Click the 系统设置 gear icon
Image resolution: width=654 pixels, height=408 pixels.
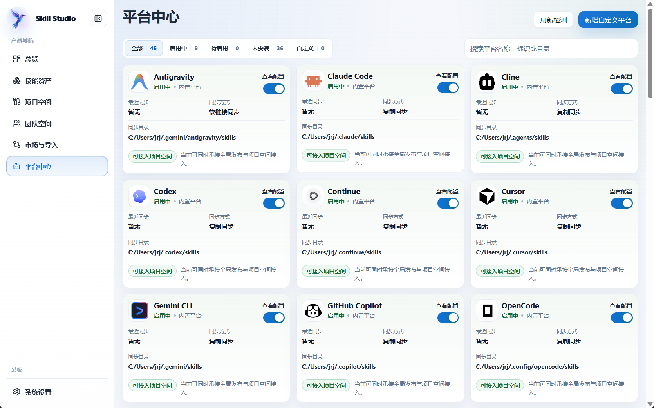[17, 392]
